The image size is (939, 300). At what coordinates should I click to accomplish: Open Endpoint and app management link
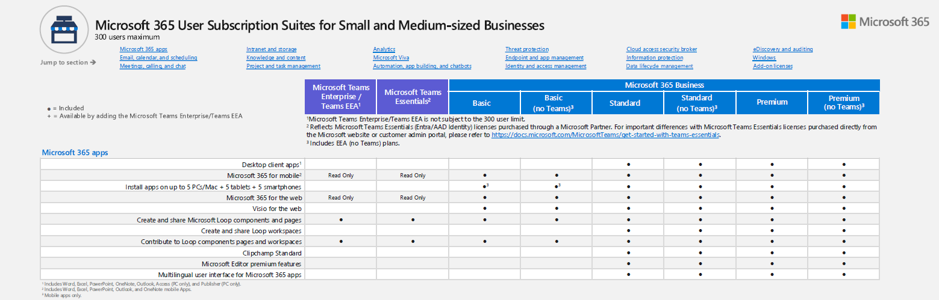click(x=544, y=58)
